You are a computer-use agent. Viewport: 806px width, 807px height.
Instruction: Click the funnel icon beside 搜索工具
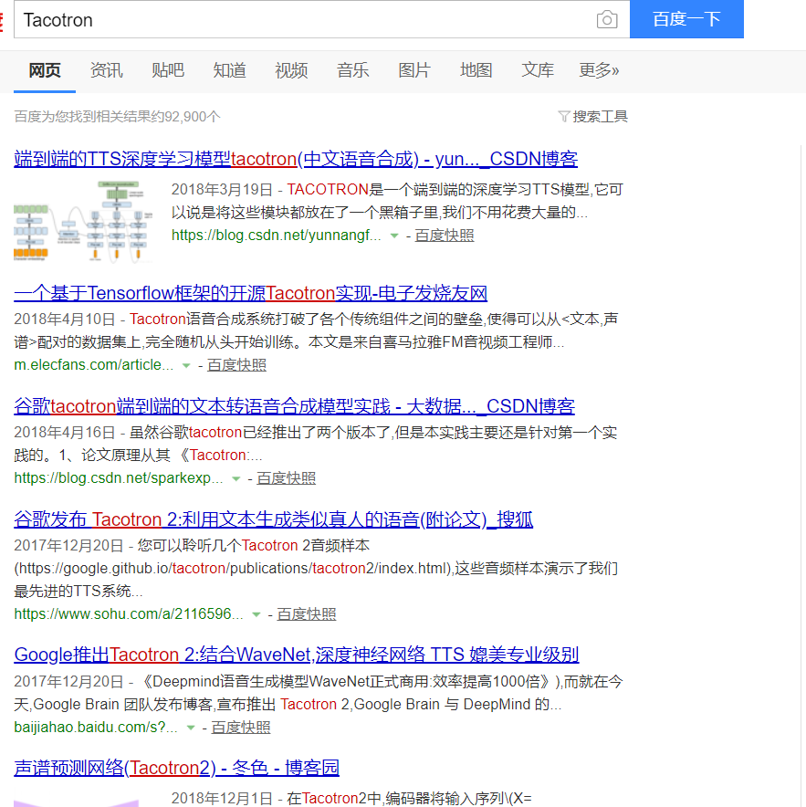pos(563,117)
